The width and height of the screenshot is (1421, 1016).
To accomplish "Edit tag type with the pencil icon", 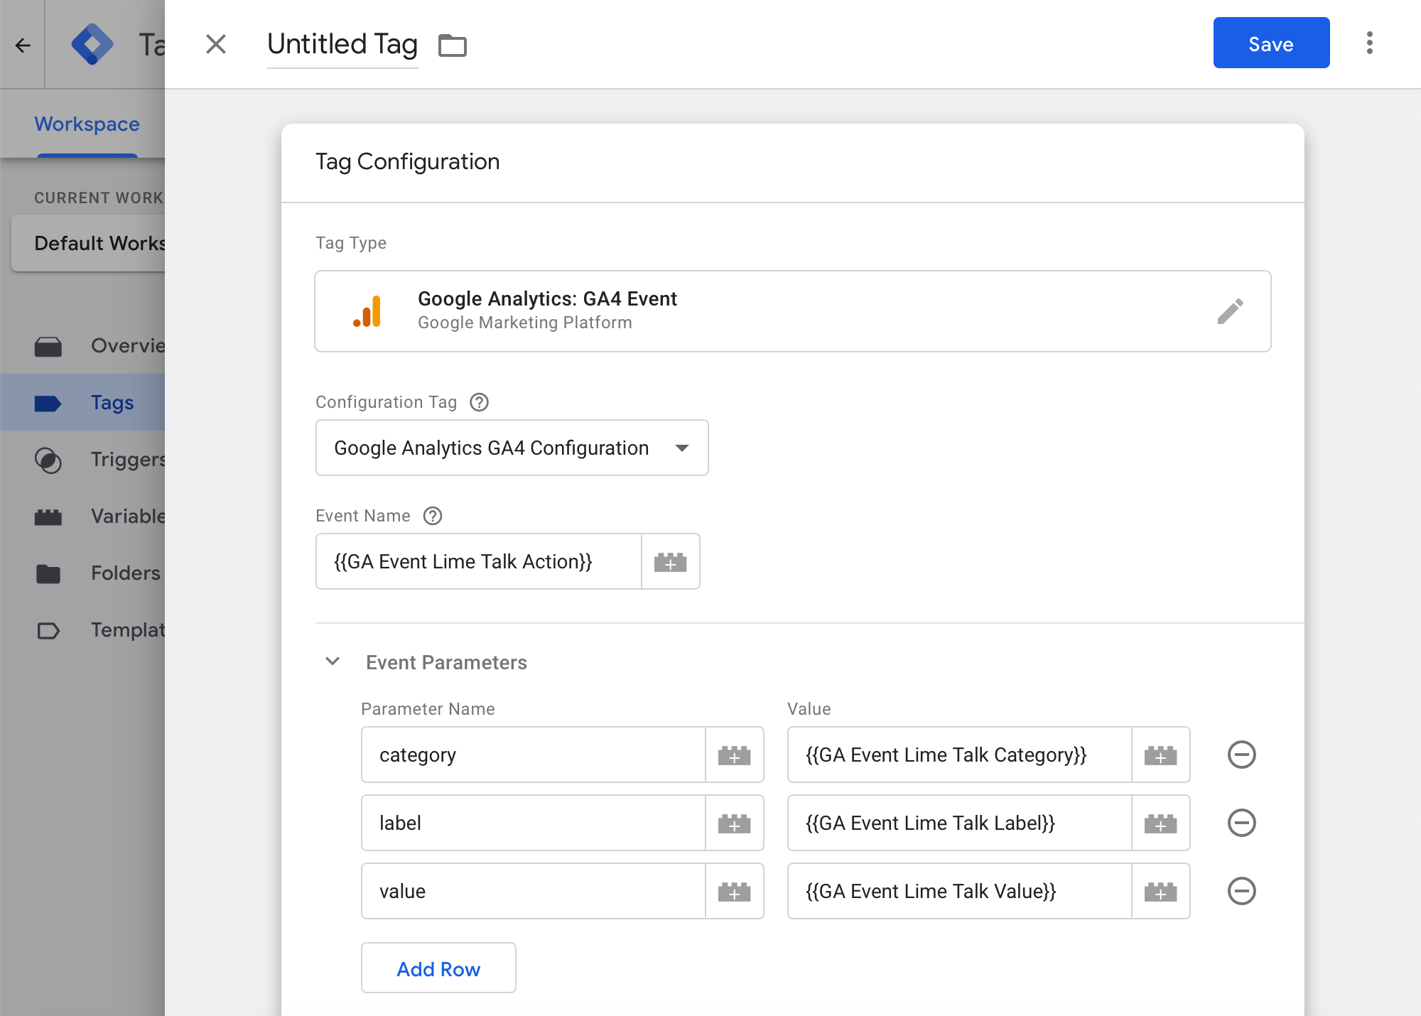I will tap(1230, 311).
